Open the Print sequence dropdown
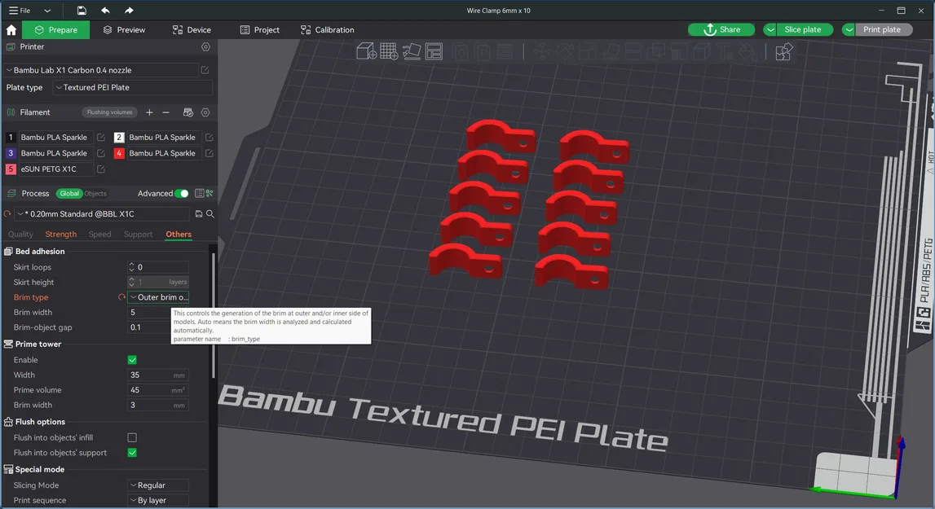The height and width of the screenshot is (509, 935). [x=158, y=500]
